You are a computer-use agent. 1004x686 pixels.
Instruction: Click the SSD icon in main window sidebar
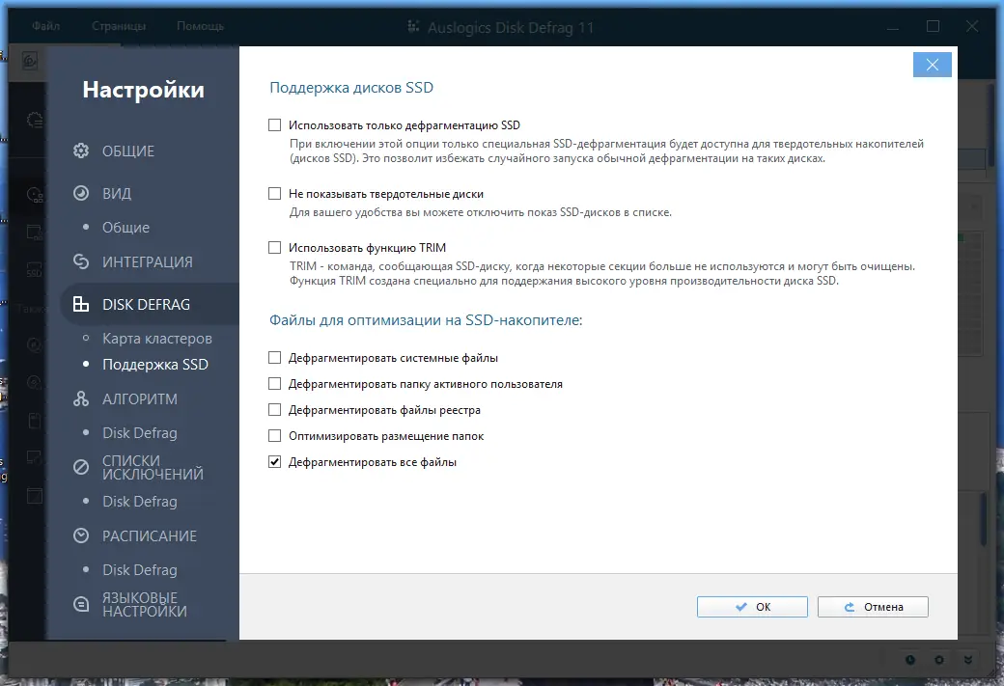click(x=34, y=271)
